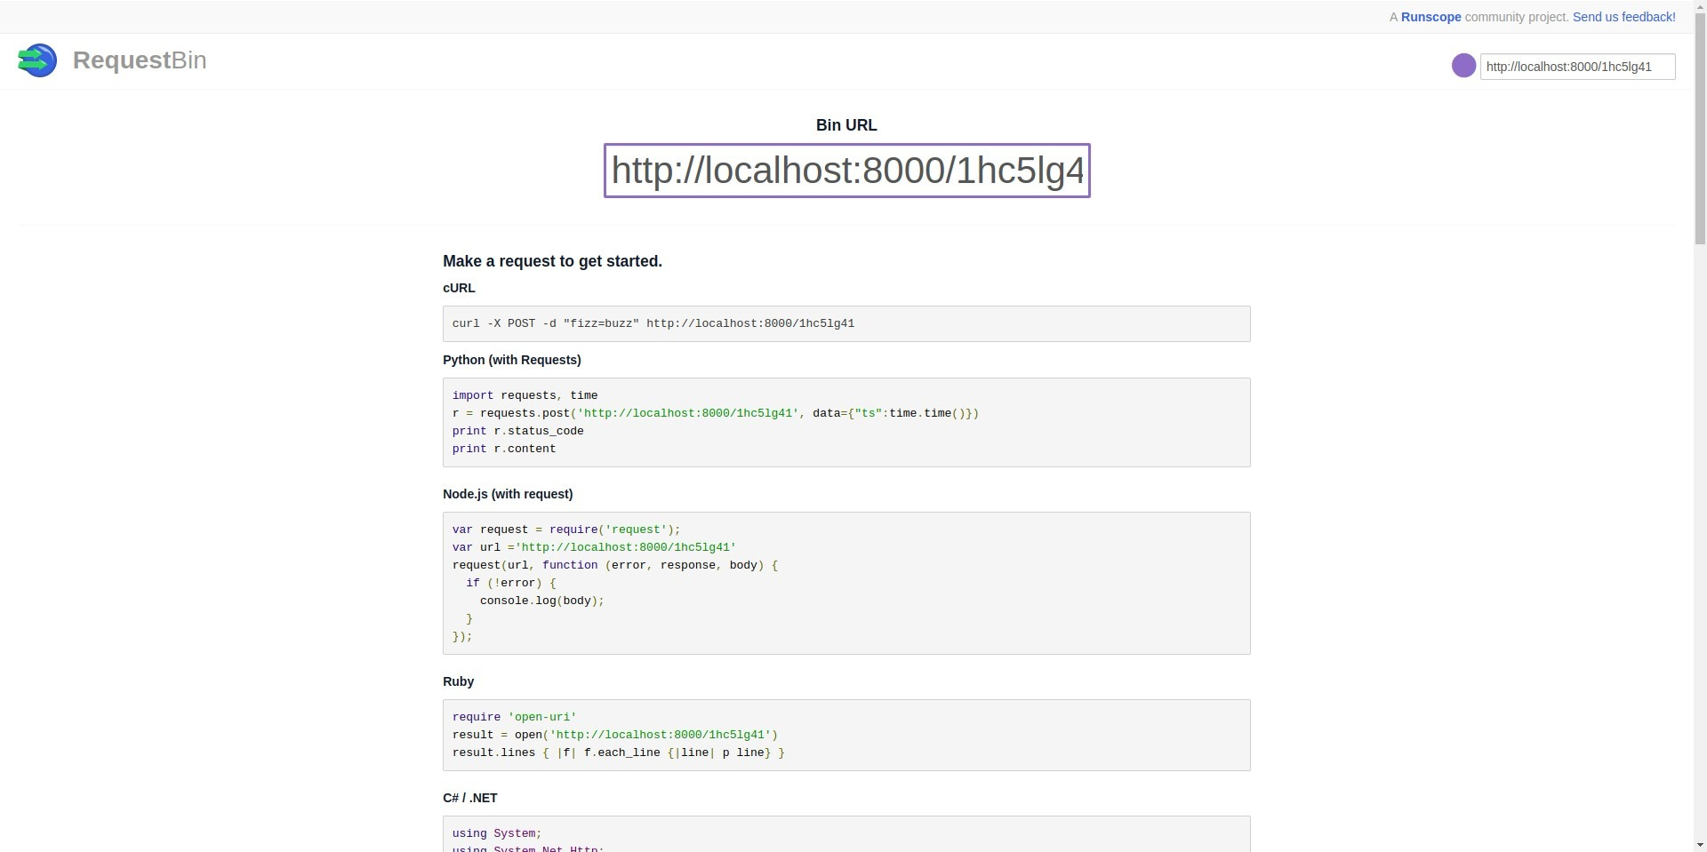Click the 'Send us feedback!' link
The width and height of the screenshot is (1707, 852).
(1623, 17)
